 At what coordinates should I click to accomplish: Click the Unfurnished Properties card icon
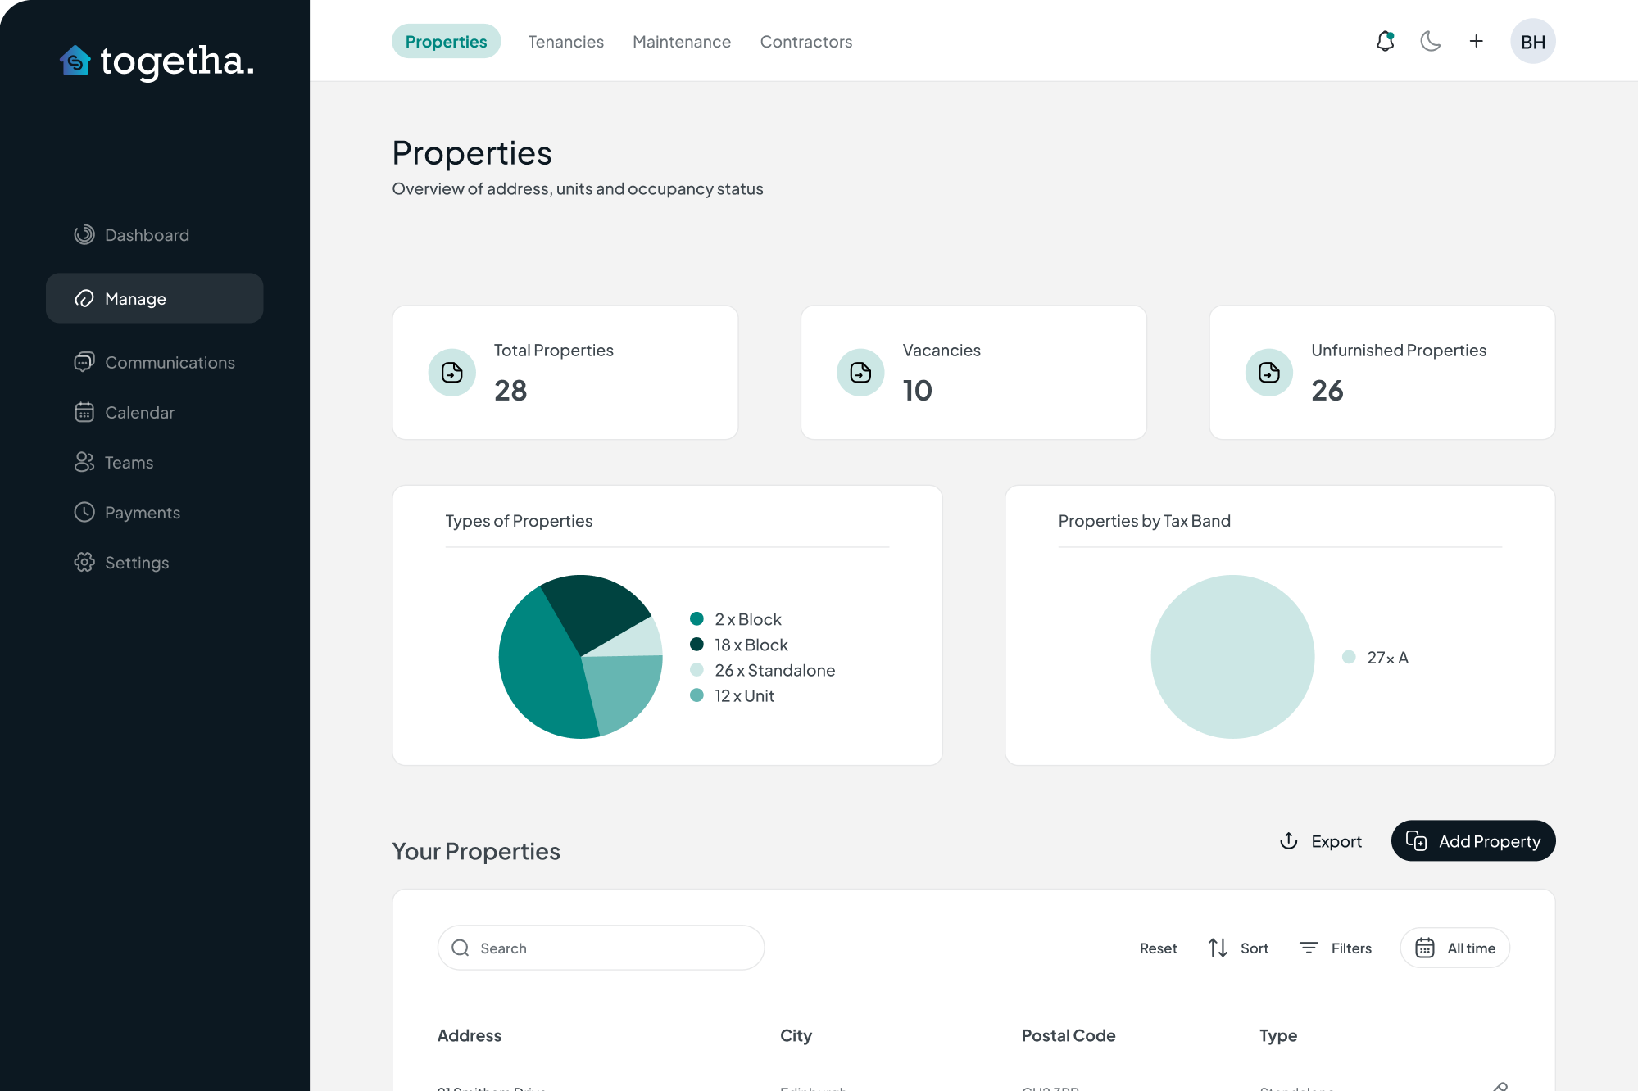click(x=1268, y=373)
